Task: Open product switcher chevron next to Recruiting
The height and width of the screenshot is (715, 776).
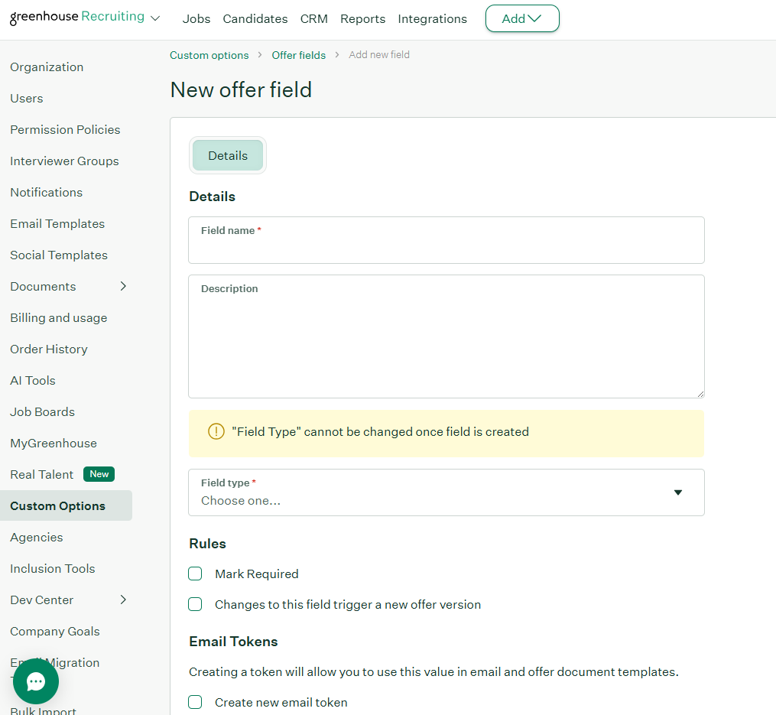Action: 155,18
